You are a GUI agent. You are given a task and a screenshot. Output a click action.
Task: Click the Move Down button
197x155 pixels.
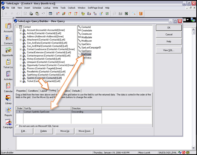pos(84,131)
